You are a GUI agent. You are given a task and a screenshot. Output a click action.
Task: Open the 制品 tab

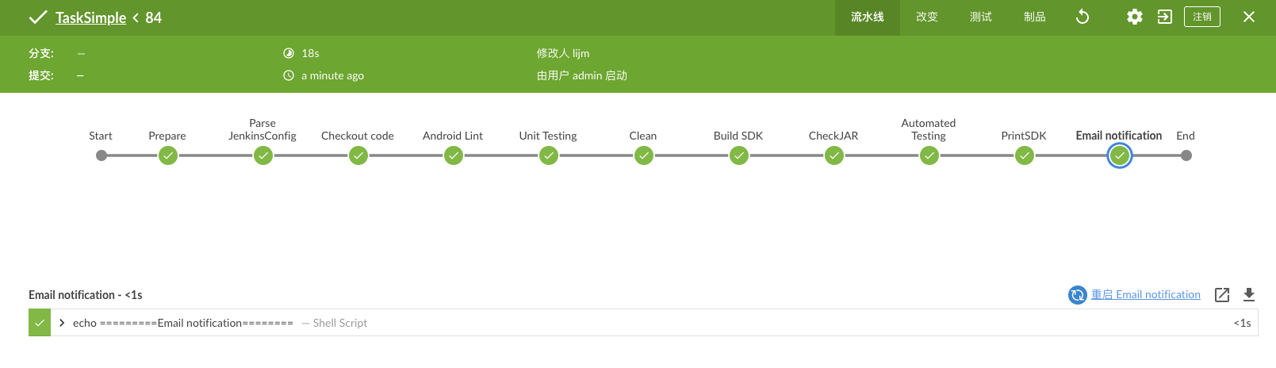click(1035, 17)
